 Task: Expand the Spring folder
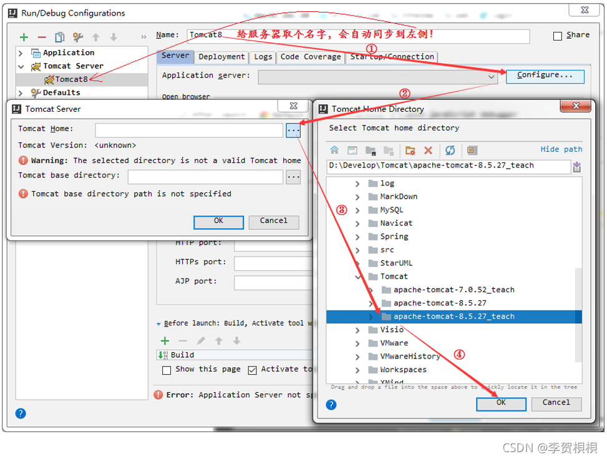tap(357, 237)
